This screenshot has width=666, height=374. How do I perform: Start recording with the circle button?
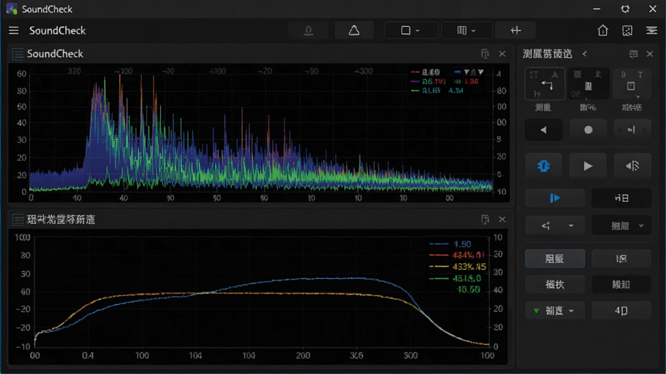(588, 130)
